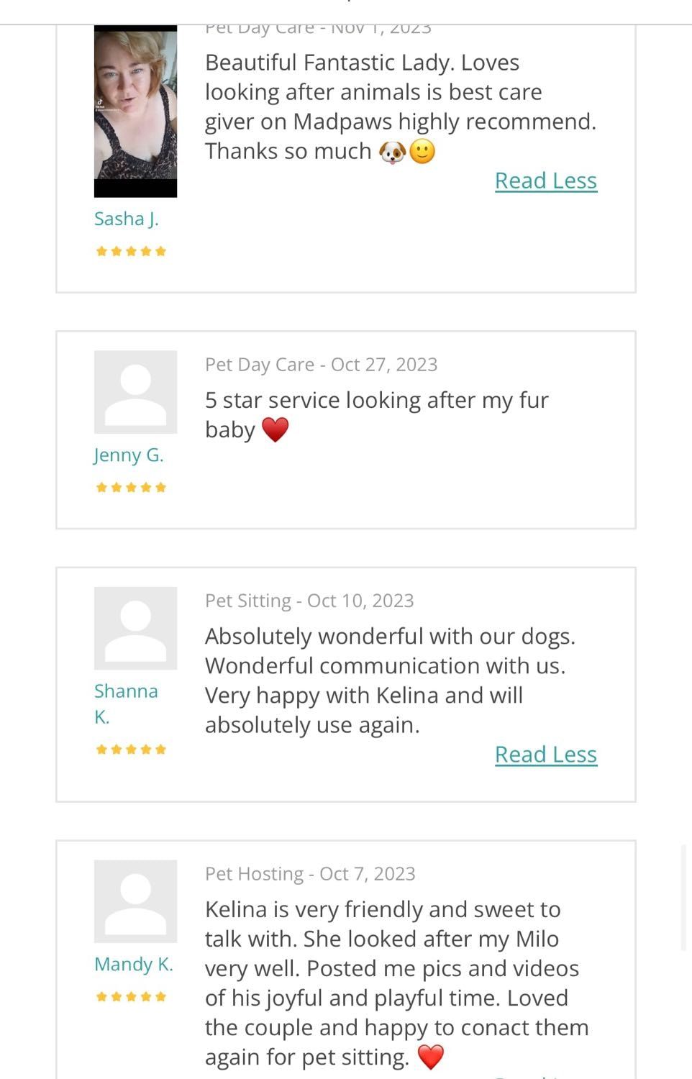This screenshot has height=1079, width=692.
Task: Click Sasha J.'s five-star rating
Action: click(131, 251)
